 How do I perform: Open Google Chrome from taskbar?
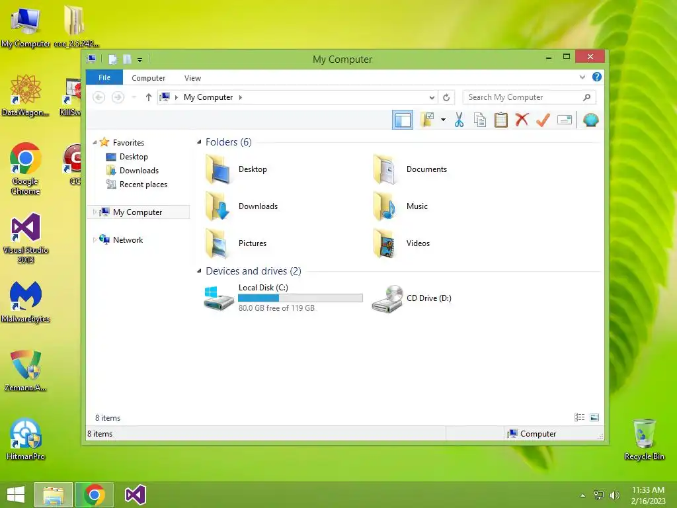[x=95, y=495]
